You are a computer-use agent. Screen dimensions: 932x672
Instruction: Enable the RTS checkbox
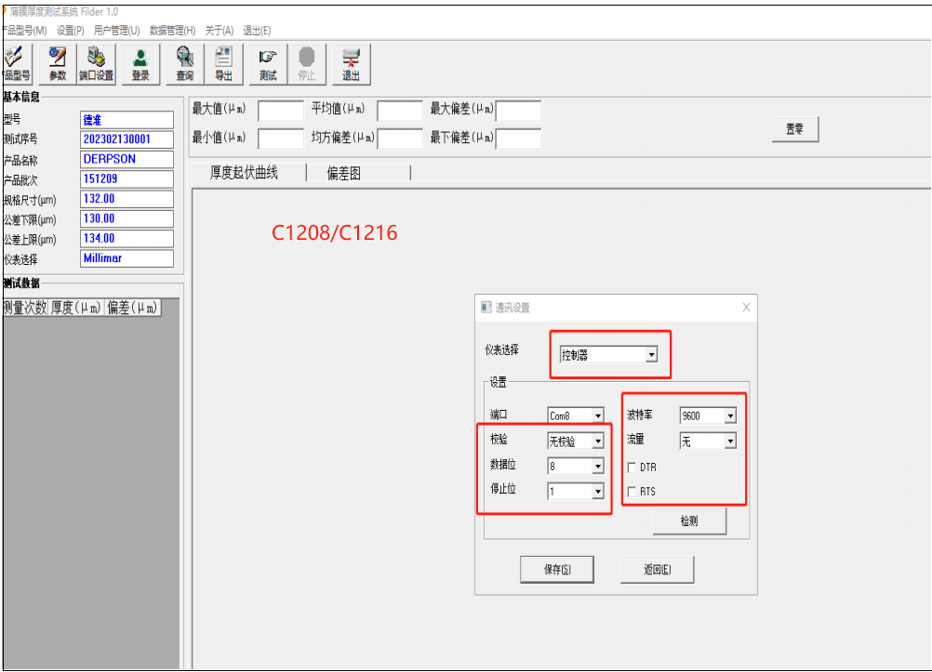click(633, 492)
